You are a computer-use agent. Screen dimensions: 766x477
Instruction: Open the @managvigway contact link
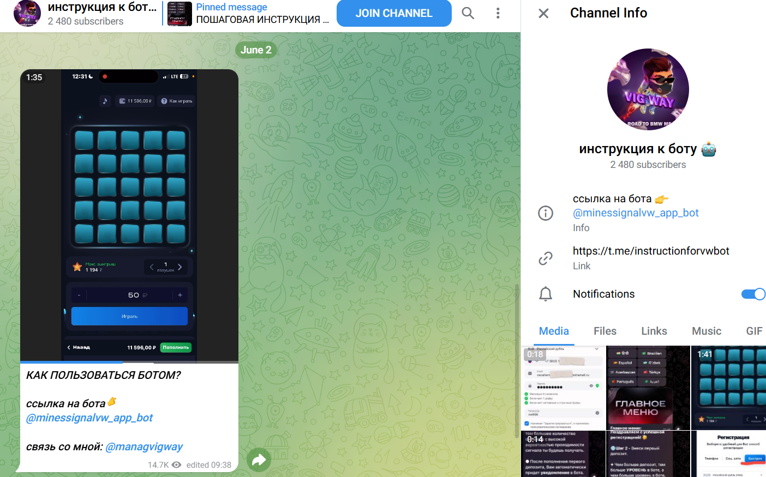point(144,447)
